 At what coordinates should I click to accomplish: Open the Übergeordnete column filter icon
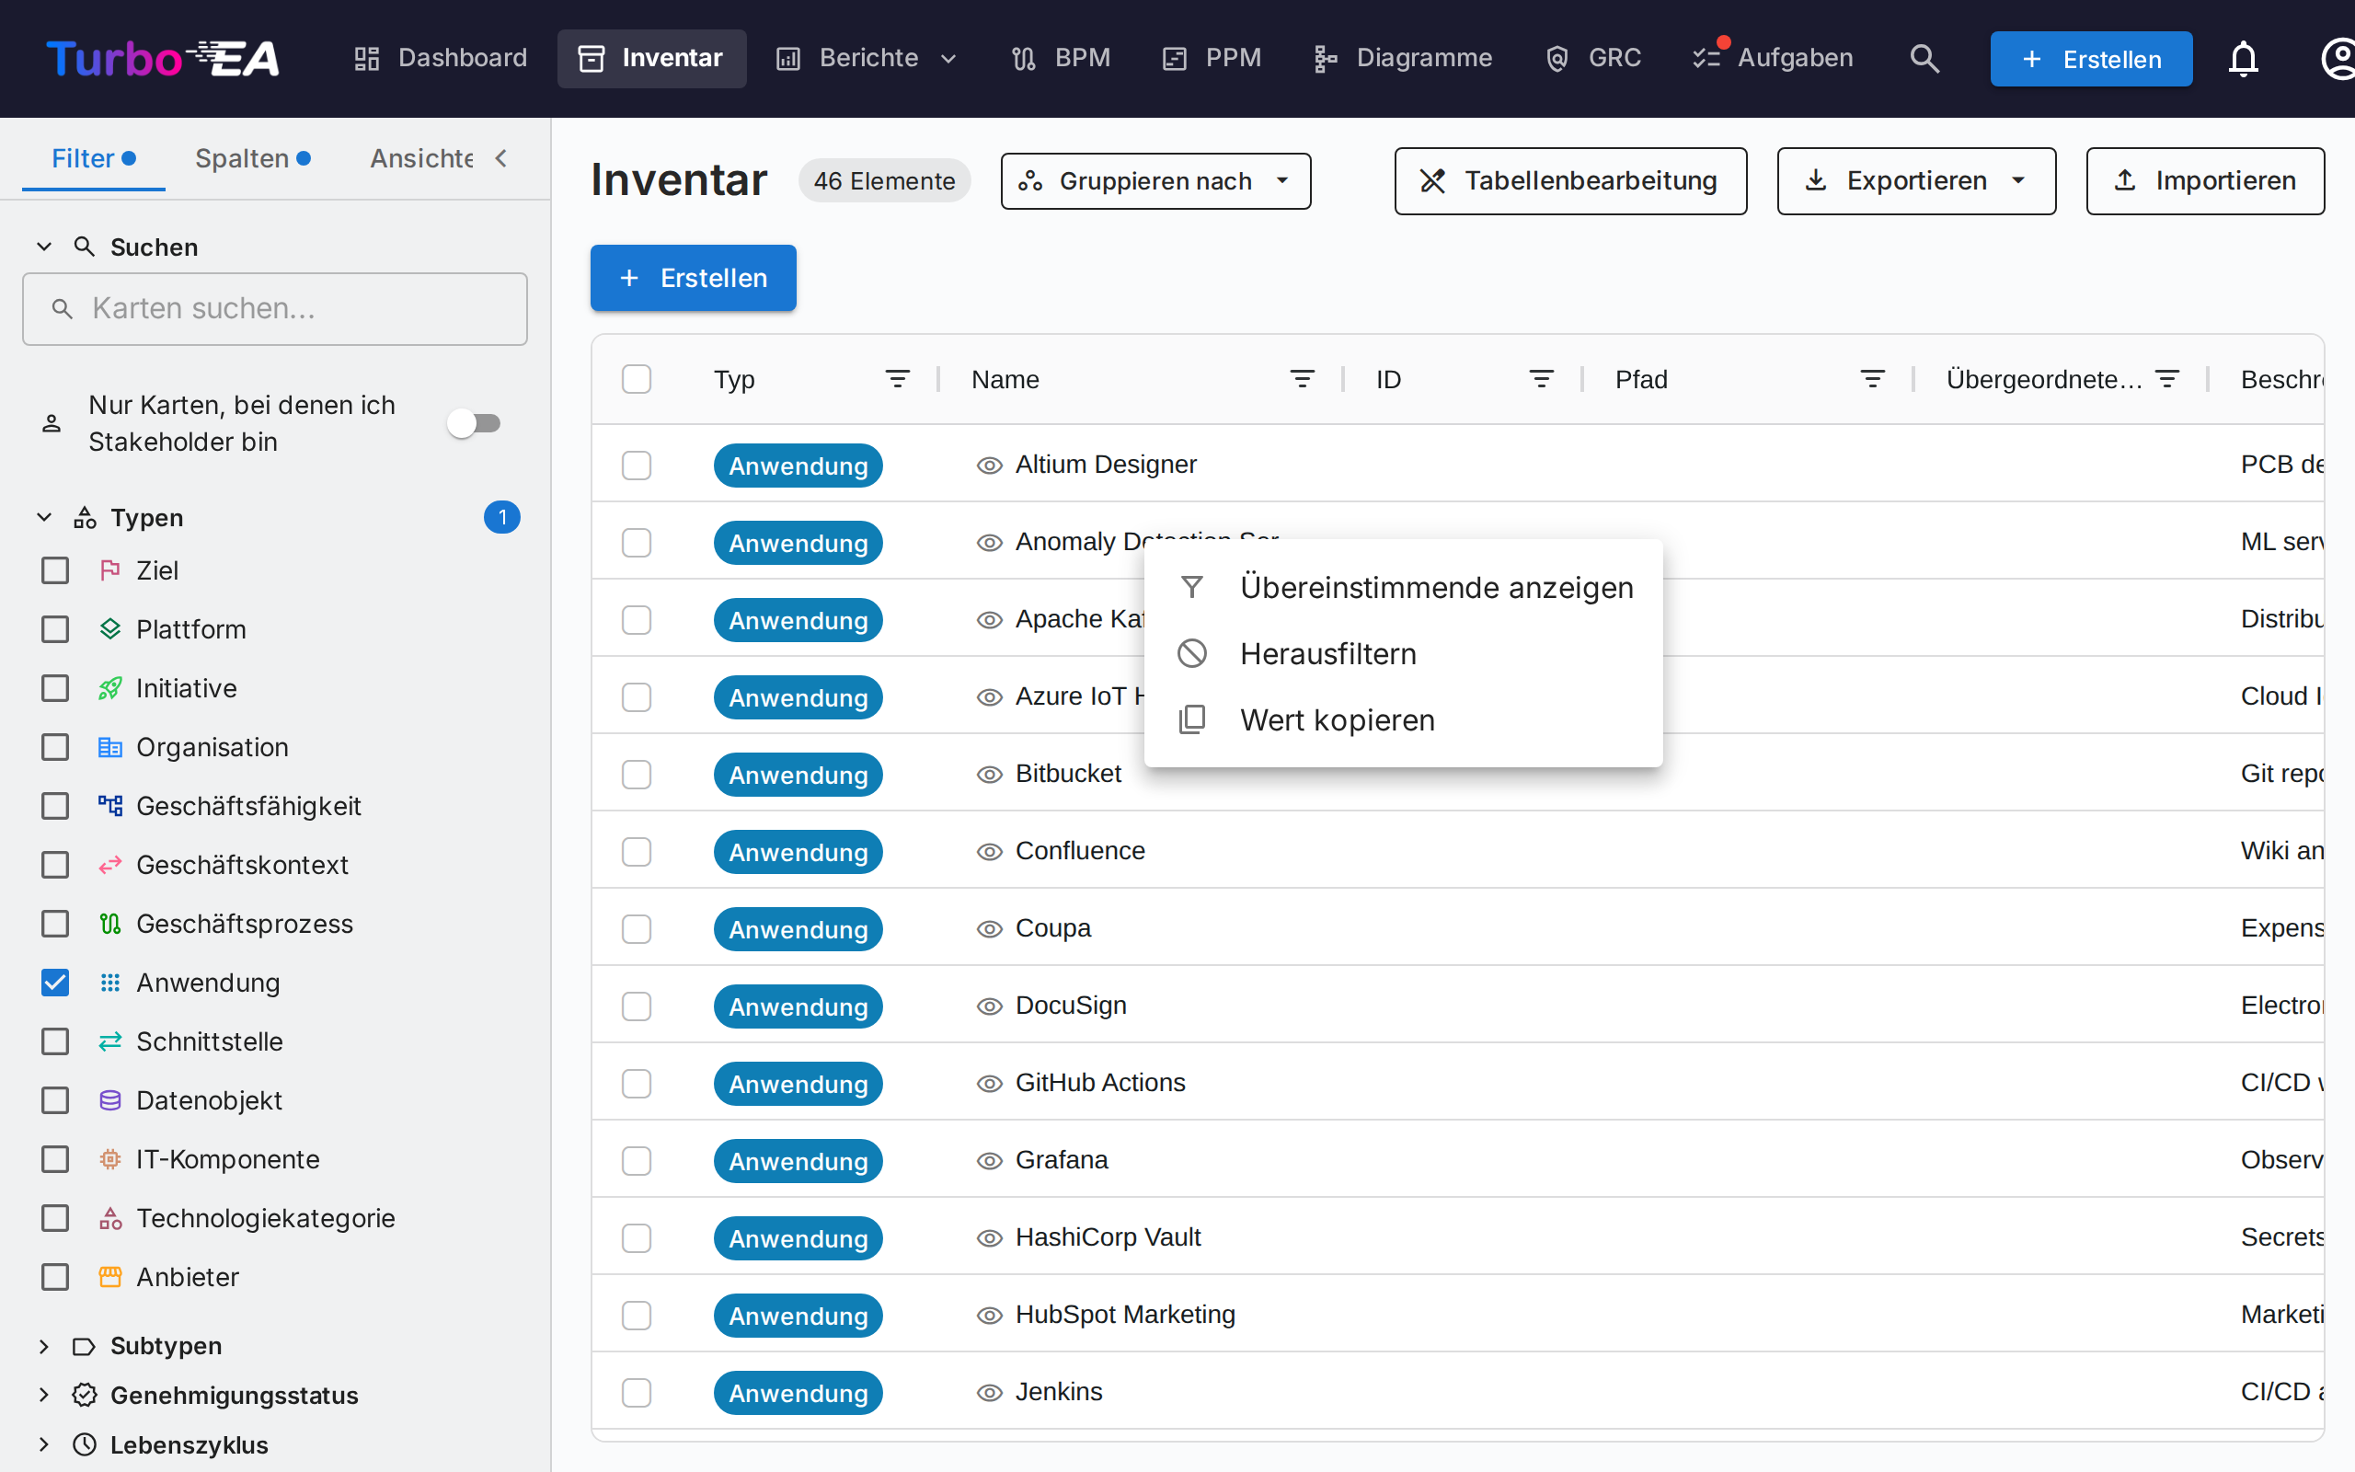pyautogui.click(x=2167, y=379)
